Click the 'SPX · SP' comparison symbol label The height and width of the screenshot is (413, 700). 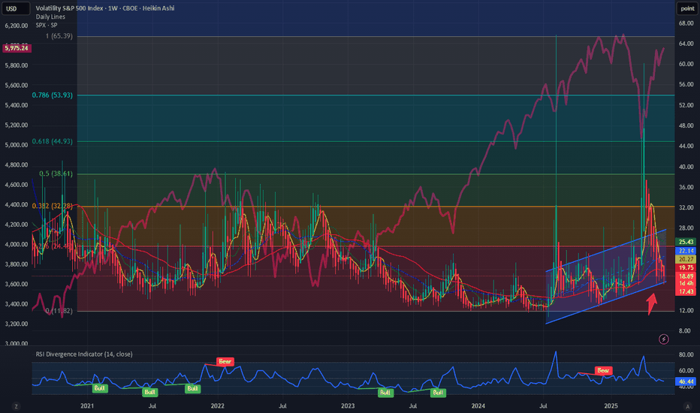coord(47,25)
